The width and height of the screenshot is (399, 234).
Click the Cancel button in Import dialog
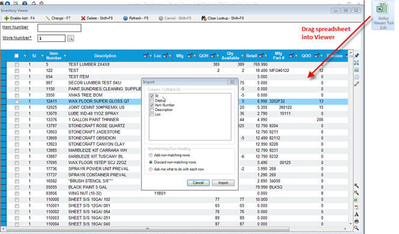tap(198, 183)
